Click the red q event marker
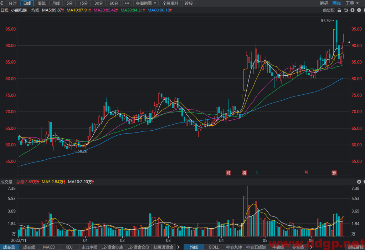The image size is (365, 250). coord(306,172)
